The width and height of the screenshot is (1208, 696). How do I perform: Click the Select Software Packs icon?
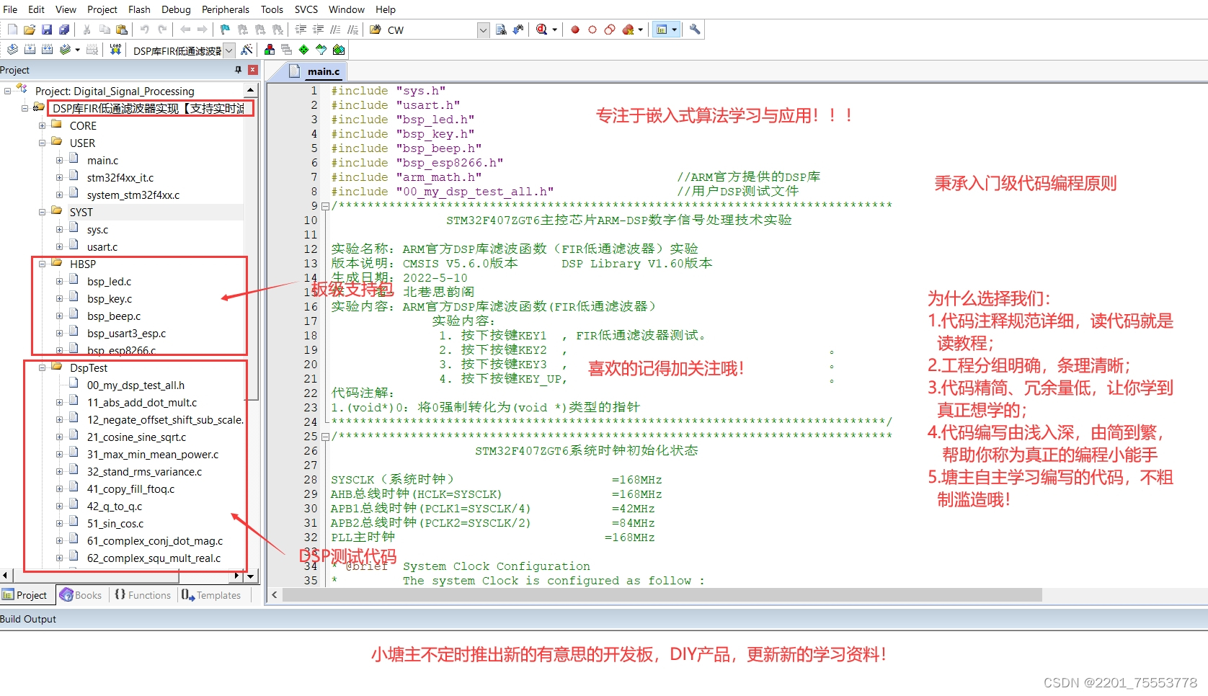click(x=321, y=50)
